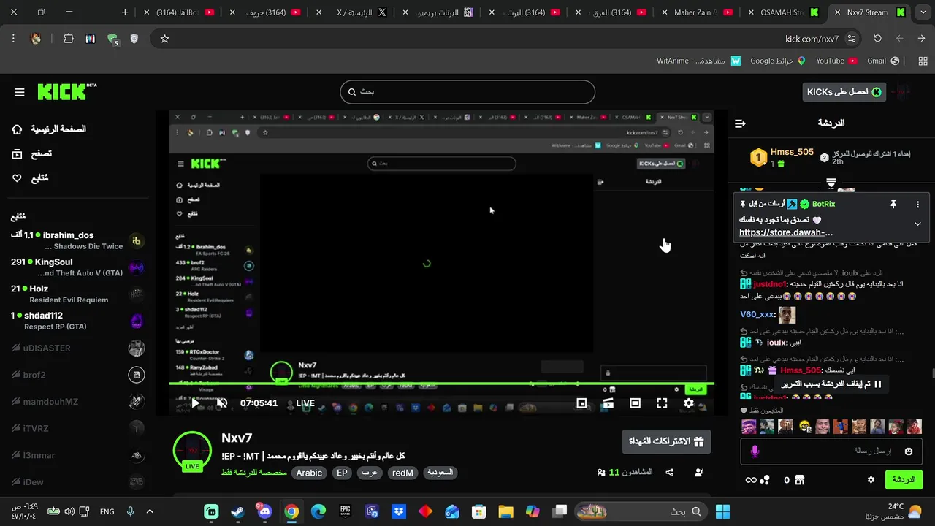The image size is (935, 526).
Task: Share the Nxv7 stream
Action: pos(670,473)
